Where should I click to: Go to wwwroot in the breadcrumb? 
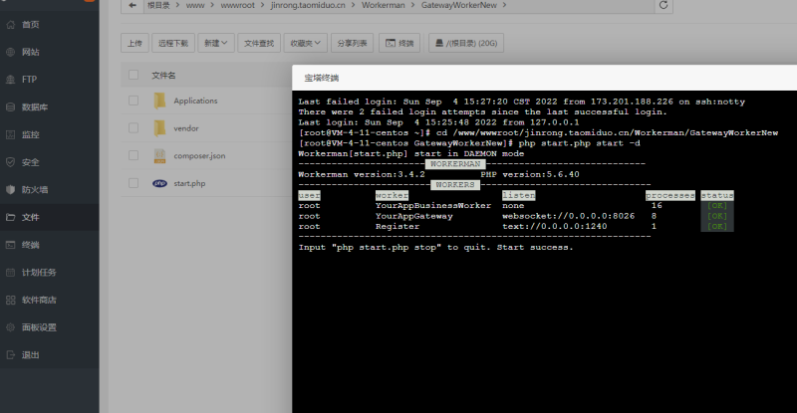(237, 5)
